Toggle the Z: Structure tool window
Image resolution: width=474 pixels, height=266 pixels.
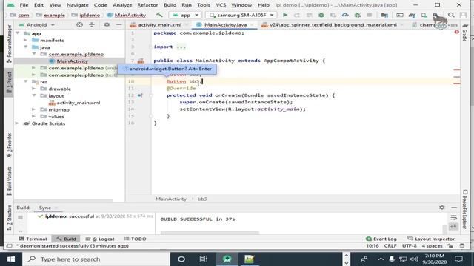click(x=9, y=218)
